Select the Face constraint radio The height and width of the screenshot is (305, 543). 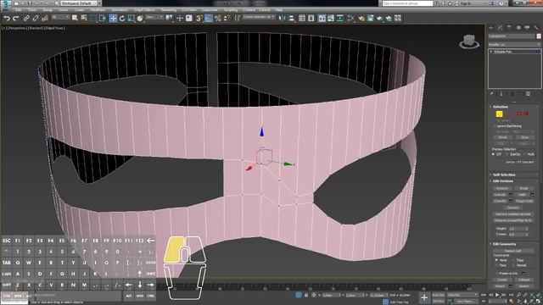[496, 265]
